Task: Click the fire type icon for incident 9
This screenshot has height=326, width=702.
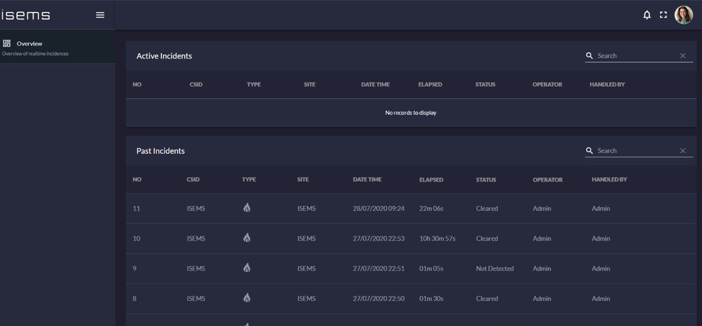Action: pyautogui.click(x=247, y=268)
